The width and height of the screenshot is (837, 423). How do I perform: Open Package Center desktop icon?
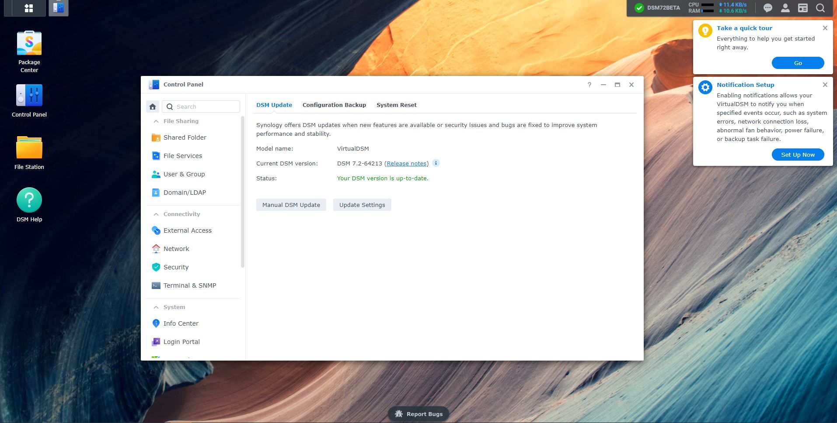pos(29,52)
